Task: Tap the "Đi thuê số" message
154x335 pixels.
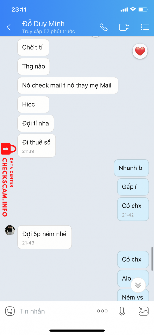Action: point(36,146)
